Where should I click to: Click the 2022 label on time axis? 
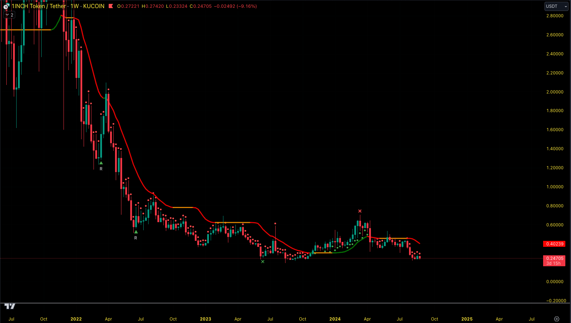[76, 319]
